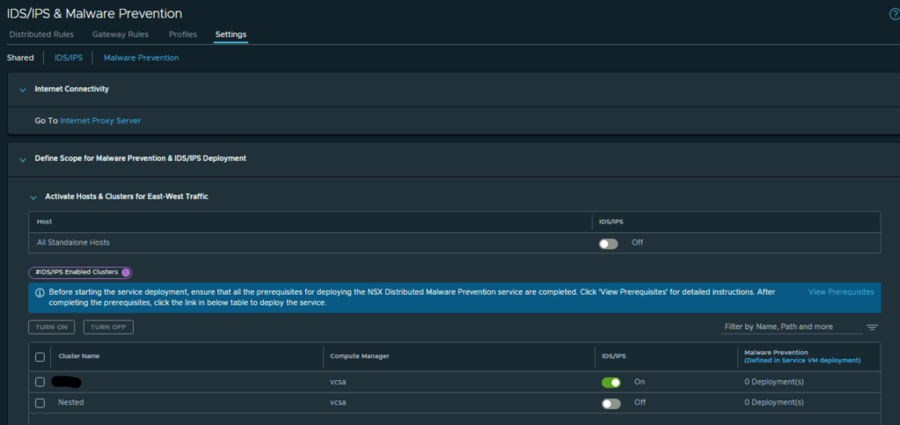Toggle IDS/IPS for All Standalone Hosts
The height and width of the screenshot is (425, 900).
point(609,243)
